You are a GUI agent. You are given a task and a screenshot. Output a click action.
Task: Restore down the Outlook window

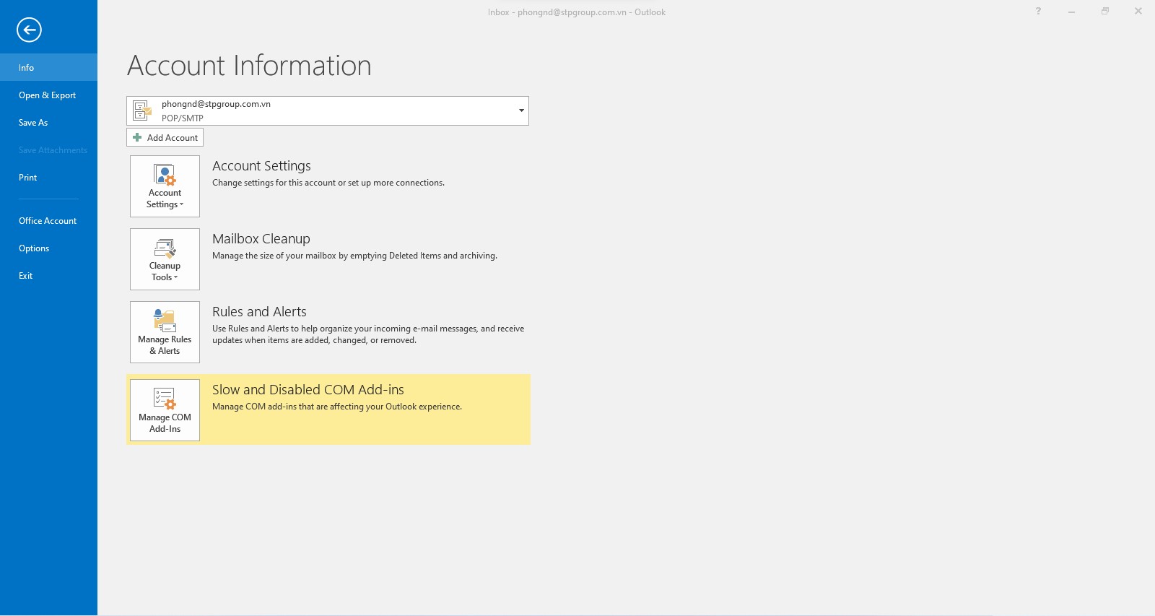pos(1104,12)
